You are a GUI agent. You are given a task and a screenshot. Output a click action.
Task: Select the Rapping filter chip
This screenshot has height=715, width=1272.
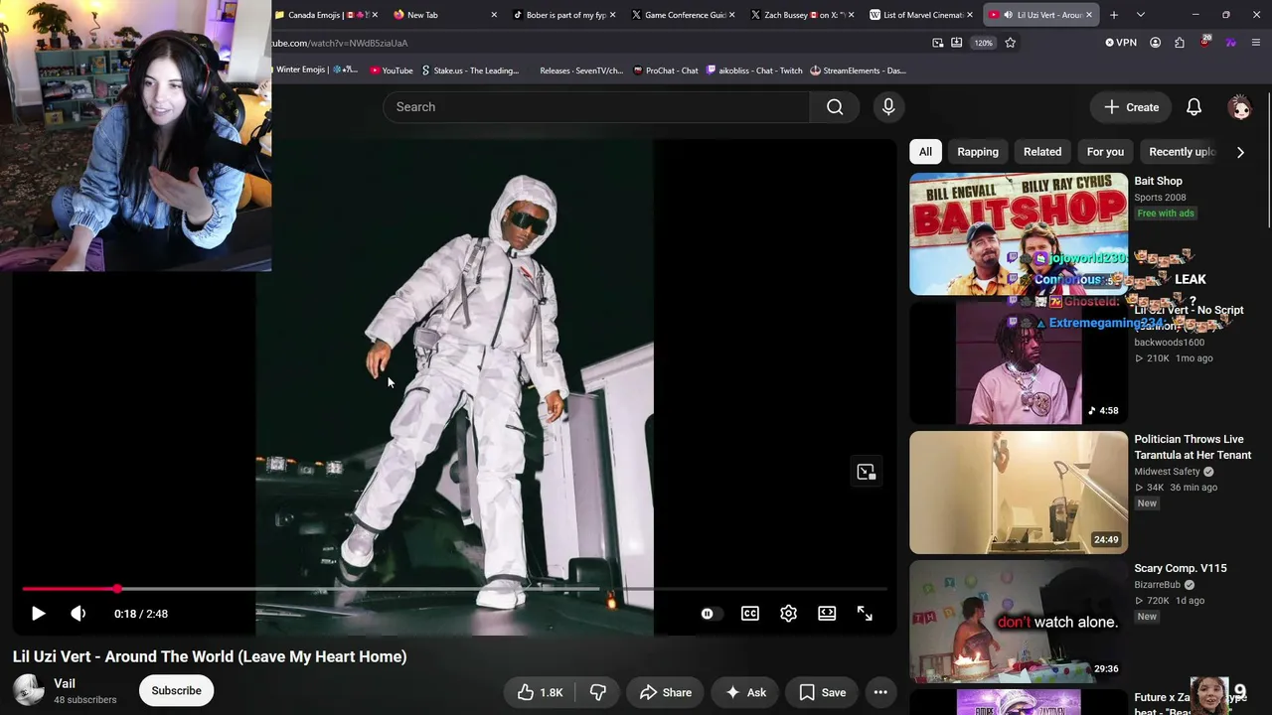coord(978,152)
